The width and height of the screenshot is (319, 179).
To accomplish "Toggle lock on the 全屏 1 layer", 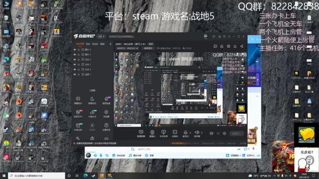I will point(79,74).
